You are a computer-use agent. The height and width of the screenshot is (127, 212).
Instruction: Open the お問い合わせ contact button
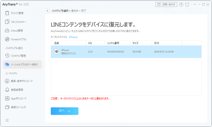[x=166, y=5]
